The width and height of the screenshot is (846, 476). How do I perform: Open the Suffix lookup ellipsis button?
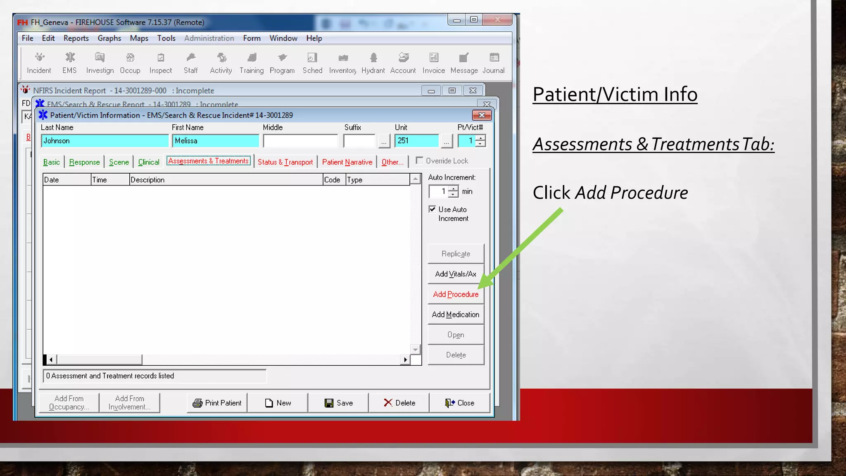[384, 141]
